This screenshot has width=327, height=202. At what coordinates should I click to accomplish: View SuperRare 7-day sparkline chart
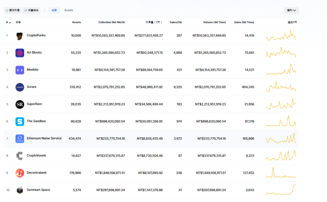point(281,104)
